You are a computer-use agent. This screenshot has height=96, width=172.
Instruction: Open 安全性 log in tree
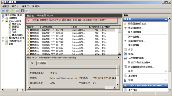pos(15,27)
